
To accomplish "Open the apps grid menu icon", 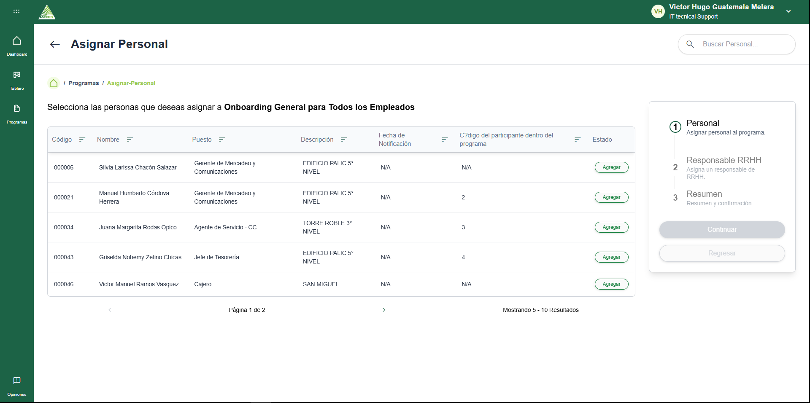I will (16, 11).
